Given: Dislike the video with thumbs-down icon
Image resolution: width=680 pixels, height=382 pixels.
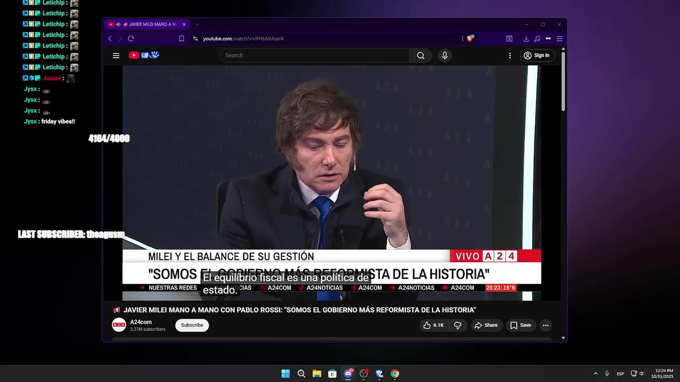Looking at the screenshot, I should click(x=458, y=325).
